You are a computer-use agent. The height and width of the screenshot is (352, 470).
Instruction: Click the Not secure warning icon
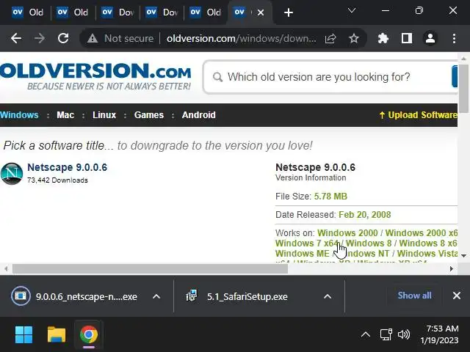pyautogui.click(x=93, y=38)
